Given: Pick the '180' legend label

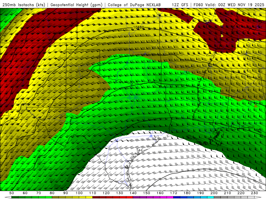Looking at the screenshot, I should (187, 193).
